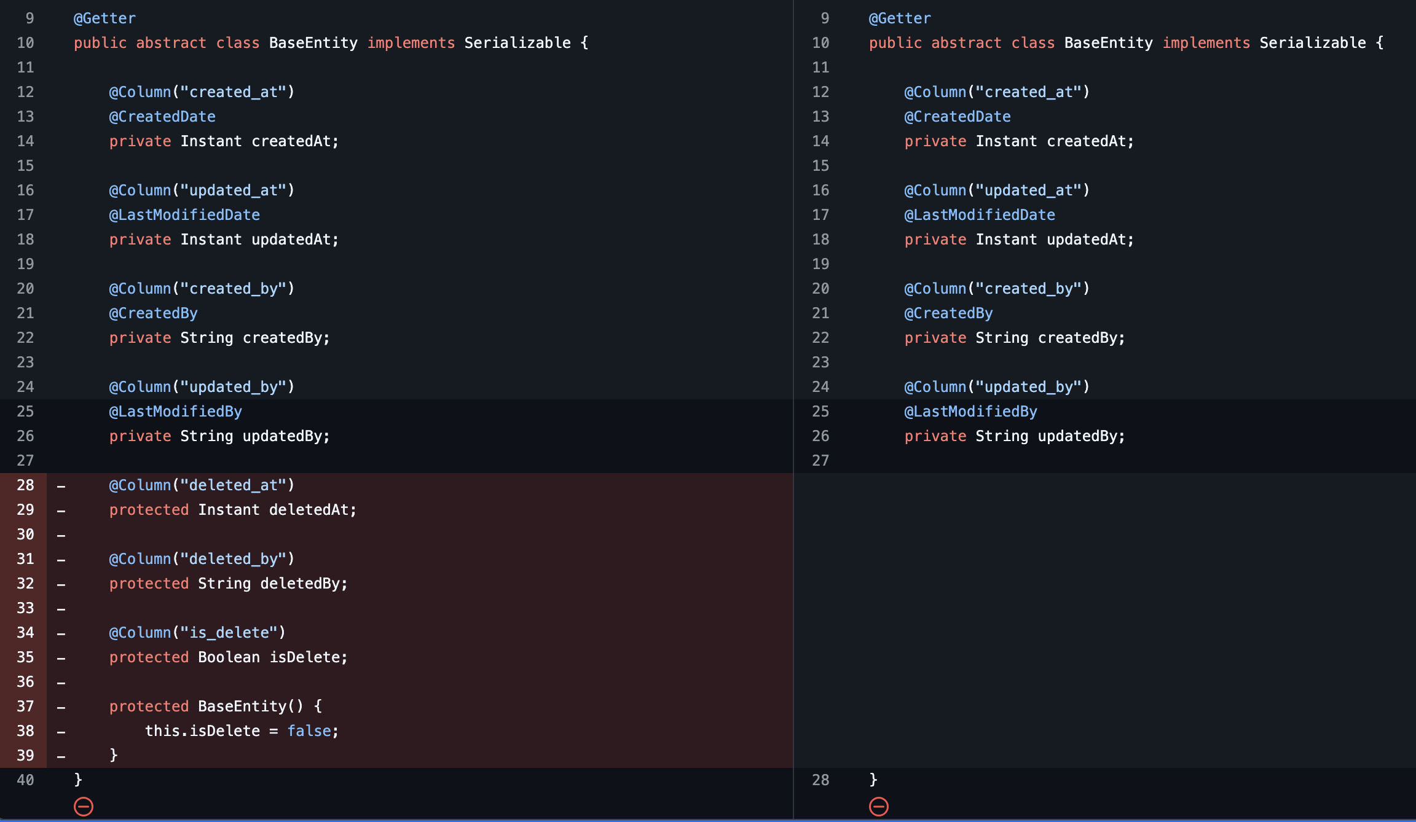
Task: Click the @Getter annotation in left pane
Action: point(104,18)
